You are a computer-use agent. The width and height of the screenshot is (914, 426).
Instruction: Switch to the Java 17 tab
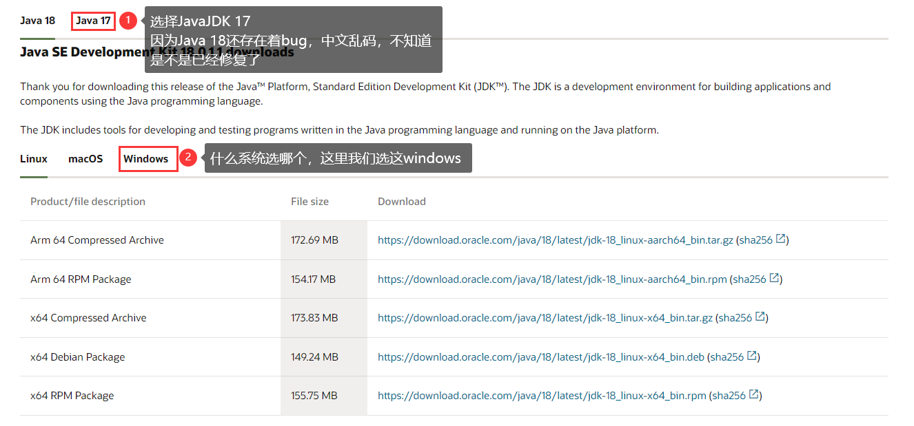pyautogui.click(x=93, y=21)
